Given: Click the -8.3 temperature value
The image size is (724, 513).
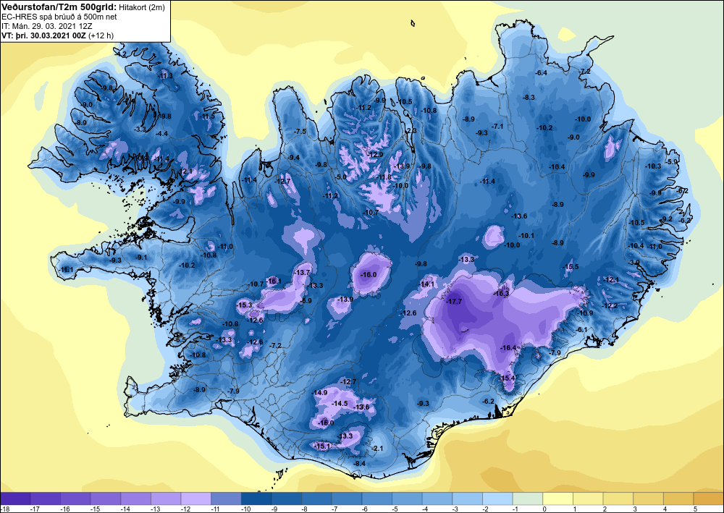Looking at the screenshot, I should click(529, 98).
